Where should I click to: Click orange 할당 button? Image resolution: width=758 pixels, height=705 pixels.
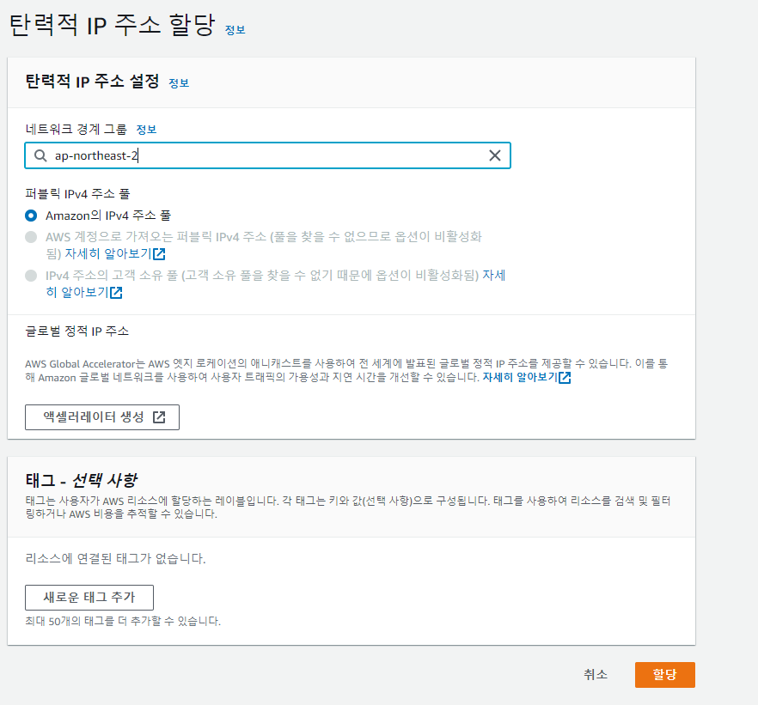point(664,675)
